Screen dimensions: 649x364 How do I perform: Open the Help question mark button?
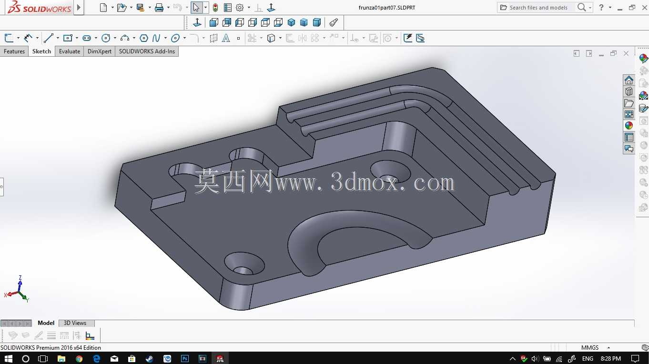(601, 8)
